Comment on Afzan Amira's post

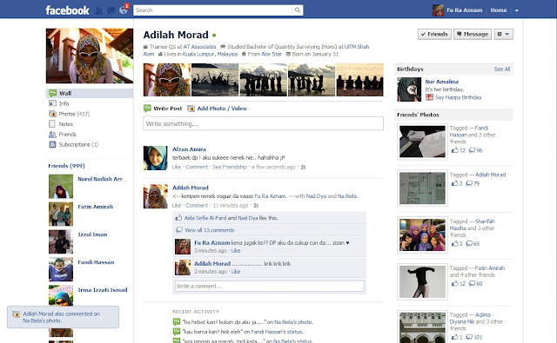[197, 167]
